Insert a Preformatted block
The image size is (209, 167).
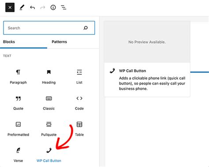18,129
